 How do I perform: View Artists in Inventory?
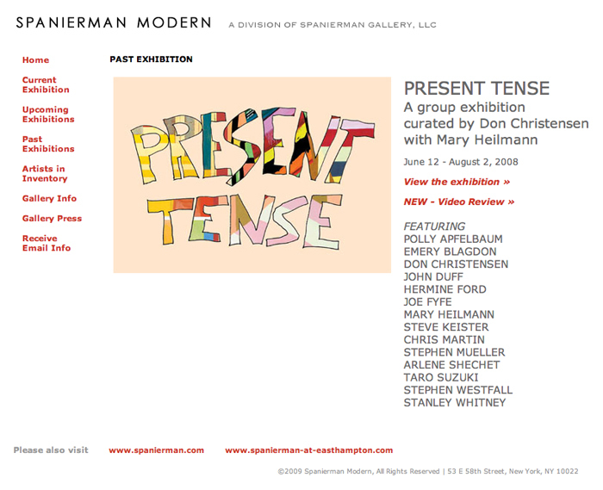[x=45, y=174]
